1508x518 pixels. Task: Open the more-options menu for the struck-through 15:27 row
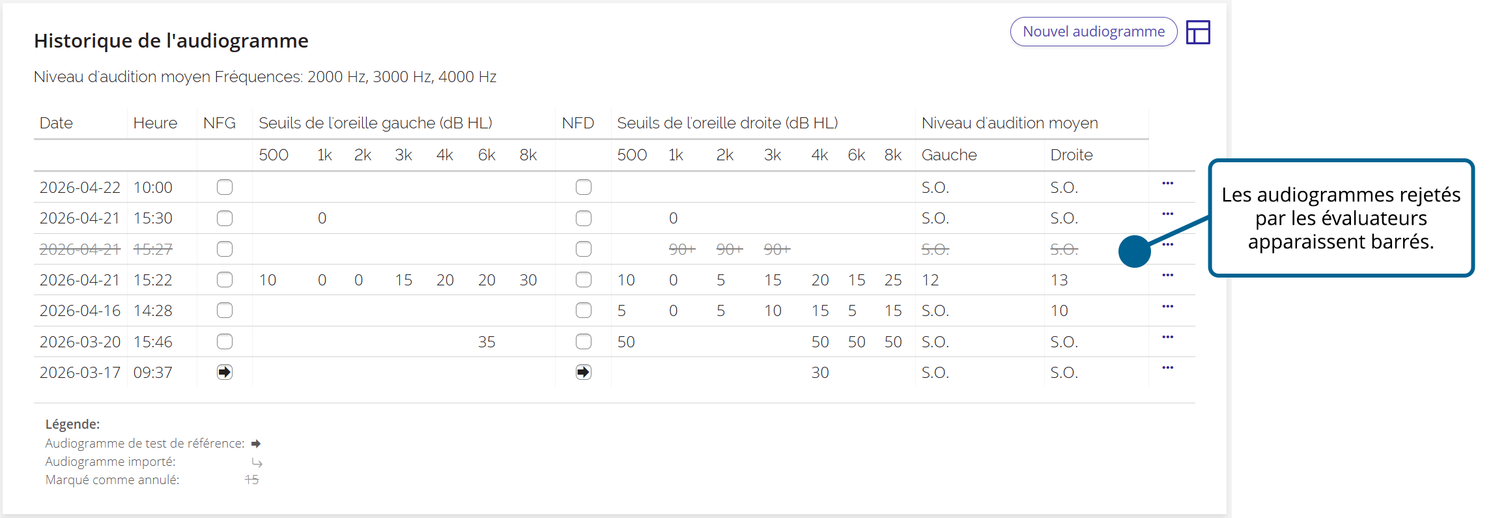coord(1167,244)
